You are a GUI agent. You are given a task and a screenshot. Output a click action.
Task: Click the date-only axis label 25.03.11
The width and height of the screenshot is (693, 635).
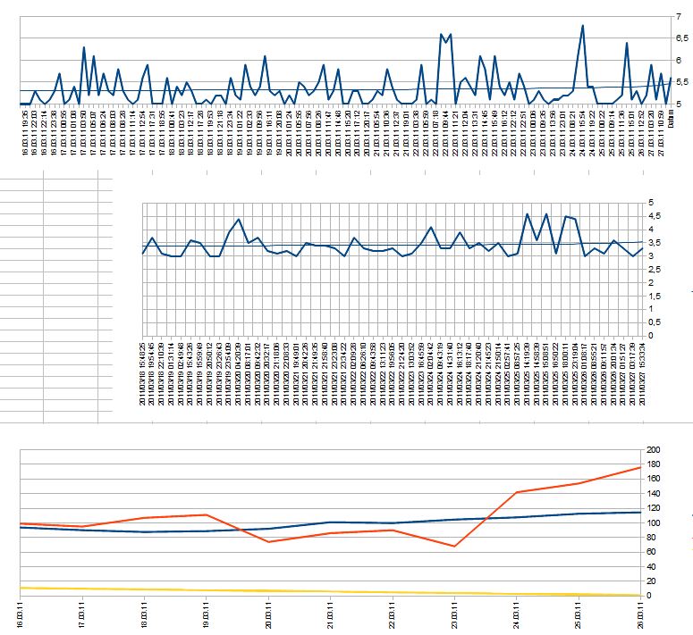579,614
